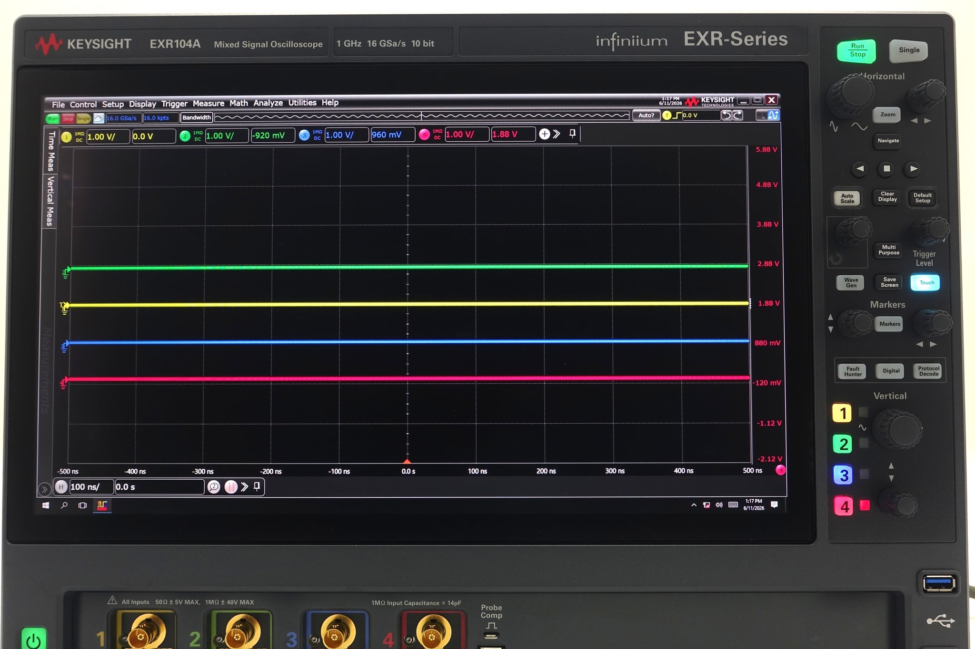Click the orange trigger time marker at 0.0 s
The image size is (975, 649).
407,461
